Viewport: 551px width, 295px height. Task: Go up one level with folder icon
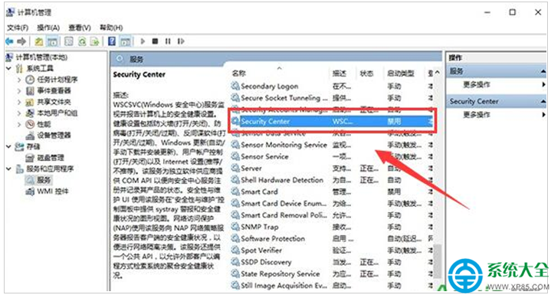click(39, 41)
